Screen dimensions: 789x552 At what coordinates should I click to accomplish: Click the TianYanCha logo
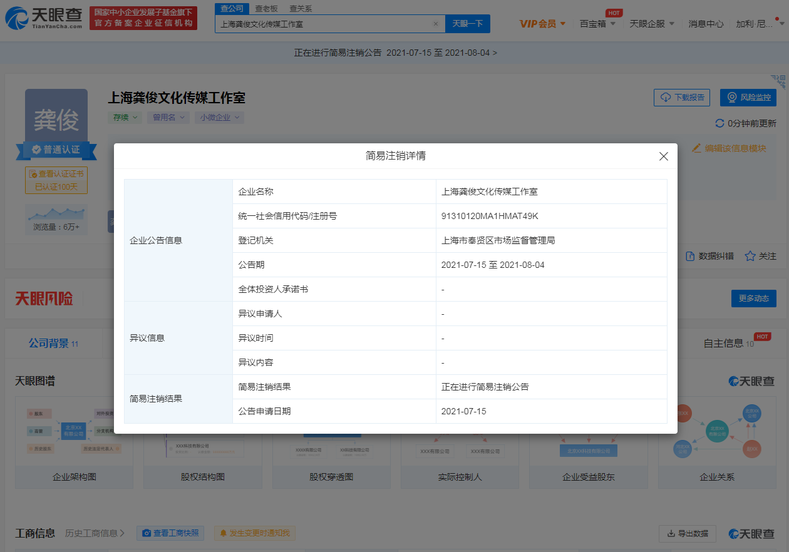pos(44,18)
